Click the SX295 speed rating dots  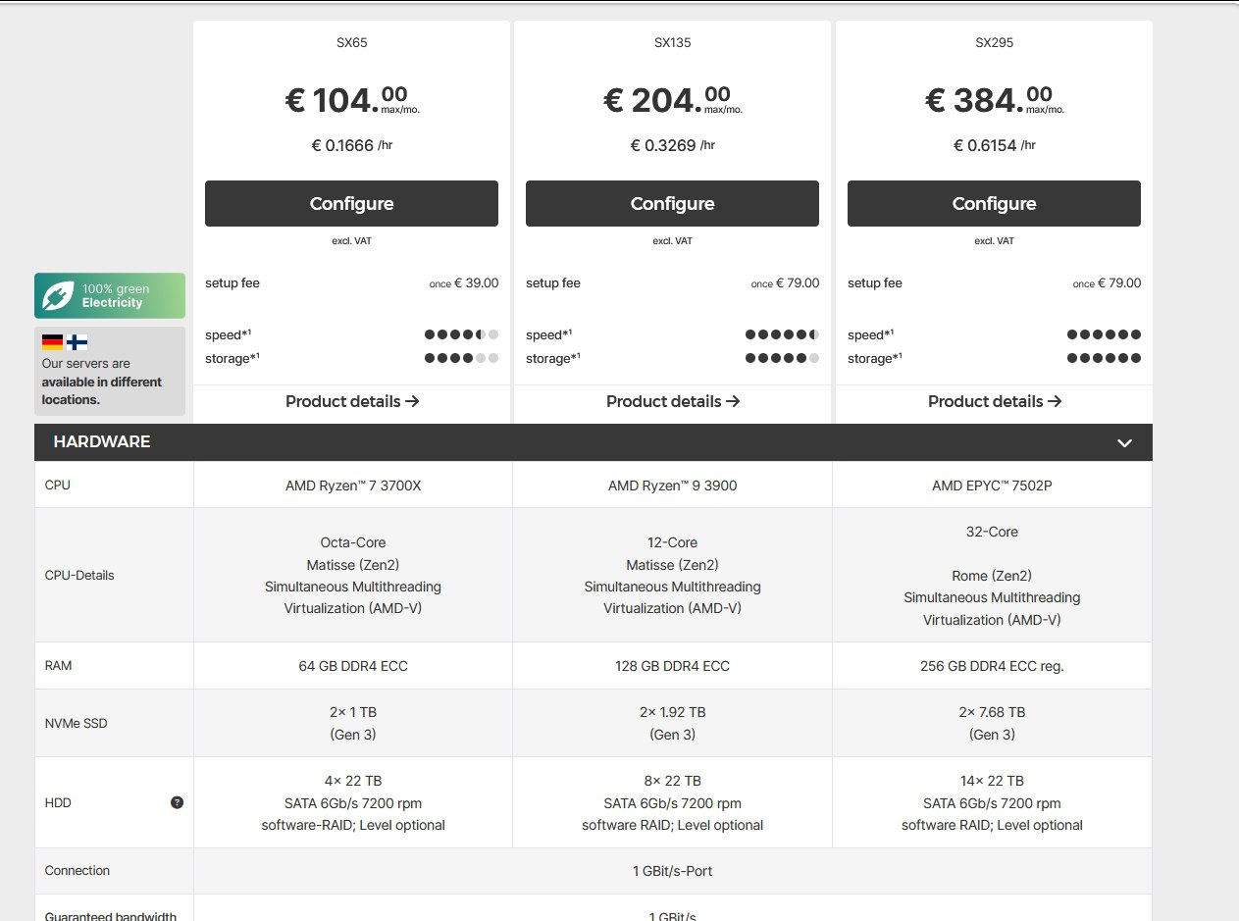click(x=1104, y=334)
